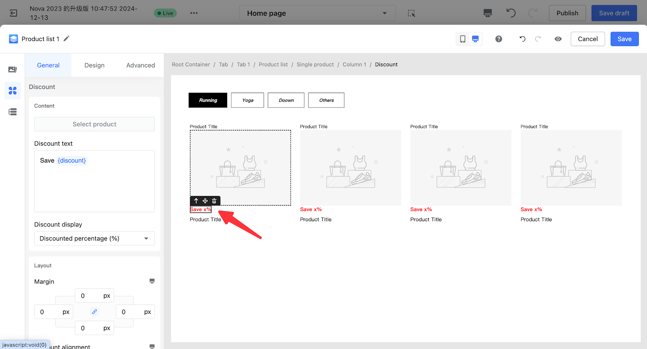Open the Home page selector dropdown
The height and width of the screenshot is (349, 647).
317,13
